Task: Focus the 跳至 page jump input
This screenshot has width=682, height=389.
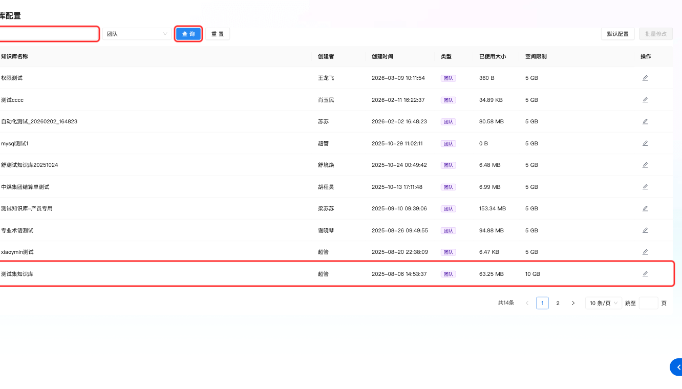Action: click(x=648, y=303)
